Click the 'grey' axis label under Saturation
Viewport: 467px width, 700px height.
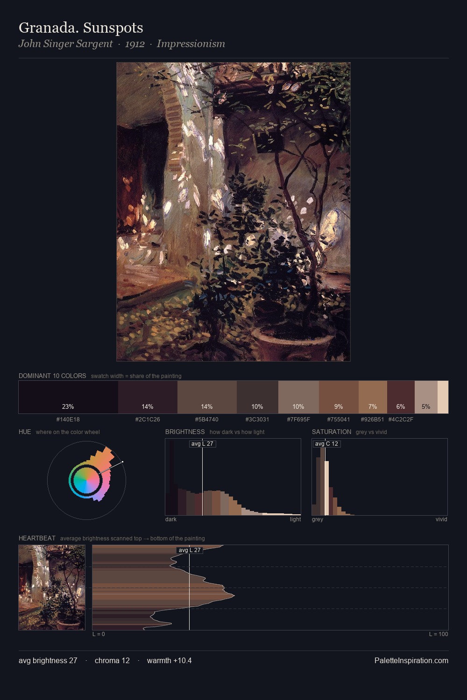point(318,519)
